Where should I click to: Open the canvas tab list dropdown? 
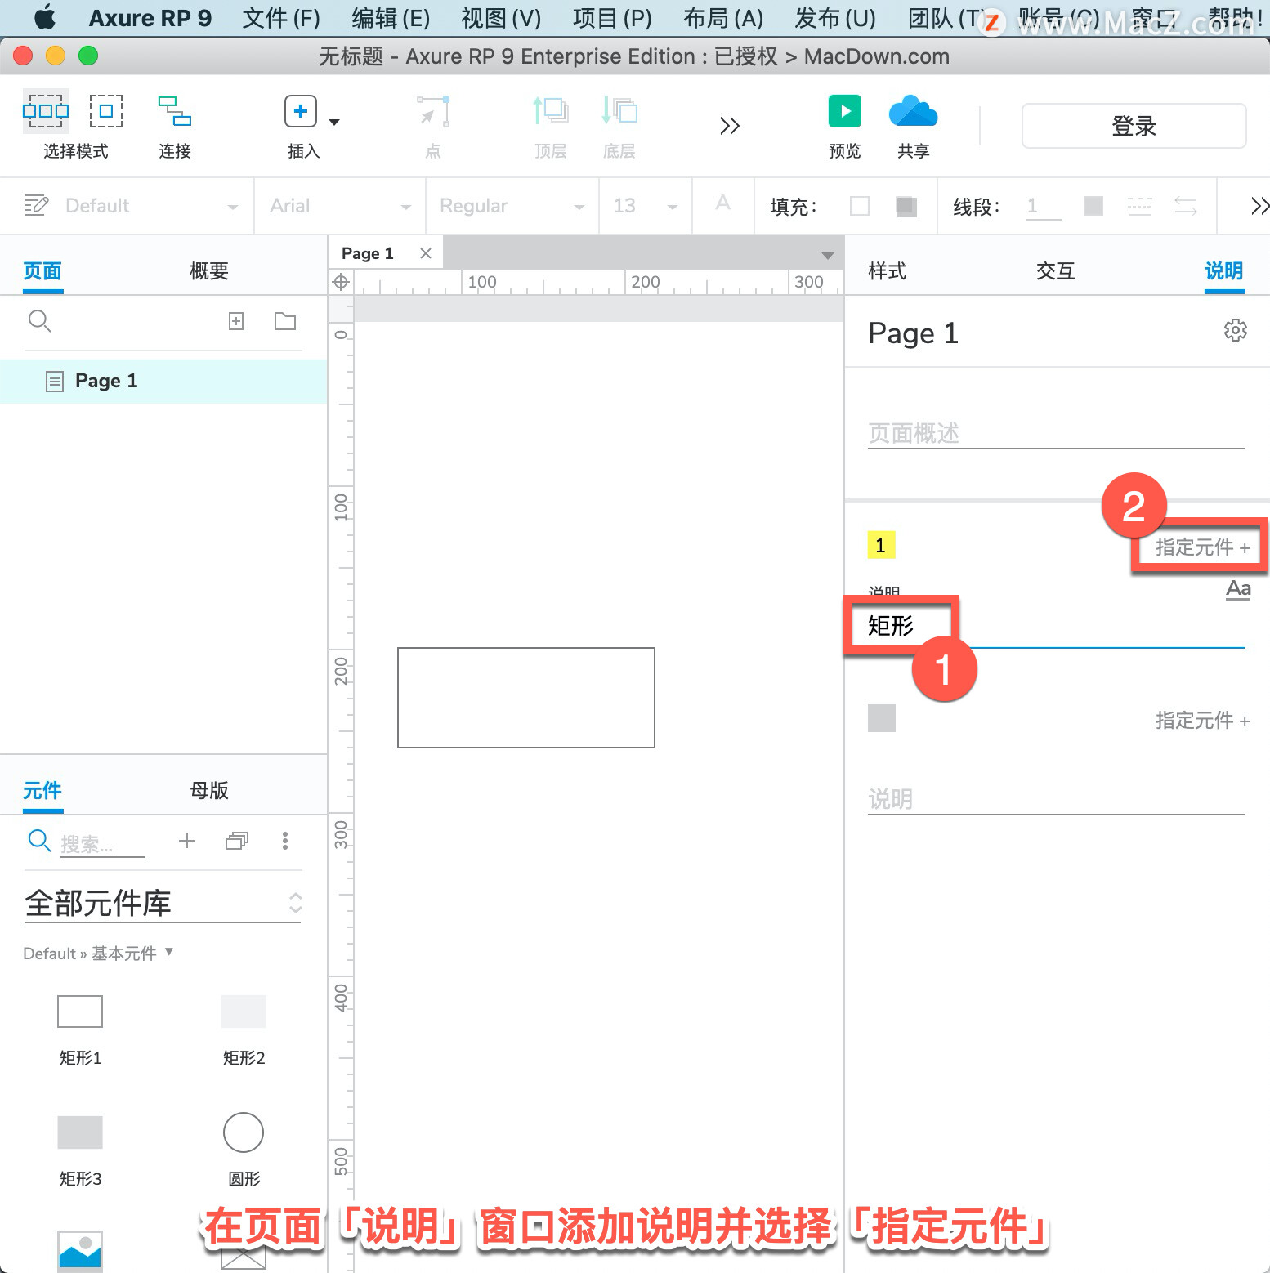click(x=828, y=256)
